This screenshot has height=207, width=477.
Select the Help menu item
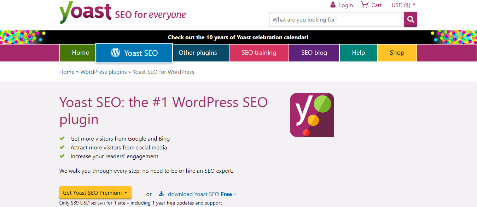[x=359, y=53]
